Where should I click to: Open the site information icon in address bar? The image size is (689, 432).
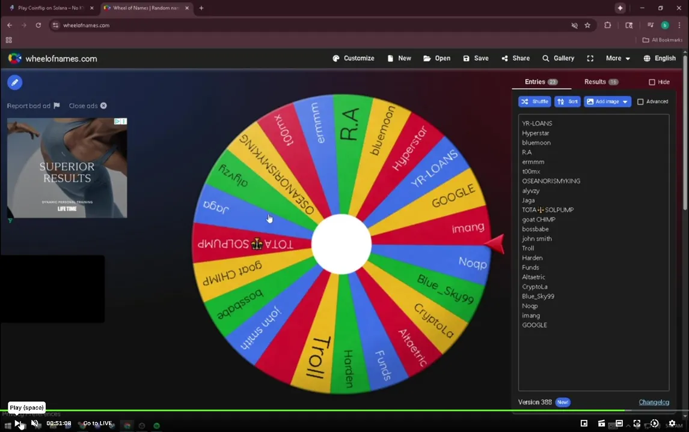55,25
